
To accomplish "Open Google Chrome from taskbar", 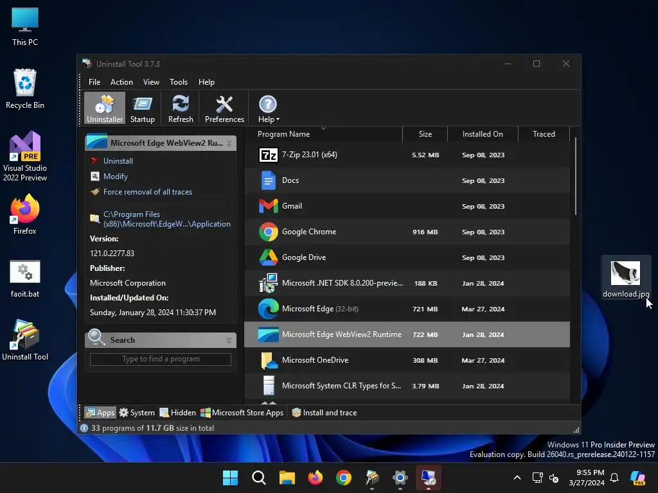I will pyautogui.click(x=344, y=478).
